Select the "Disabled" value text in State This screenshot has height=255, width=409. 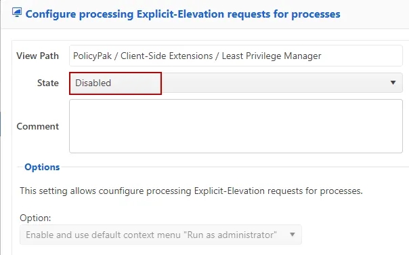[93, 83]
